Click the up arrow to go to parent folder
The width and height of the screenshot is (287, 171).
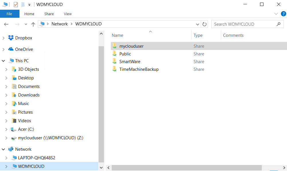click(x=33, y=24)
